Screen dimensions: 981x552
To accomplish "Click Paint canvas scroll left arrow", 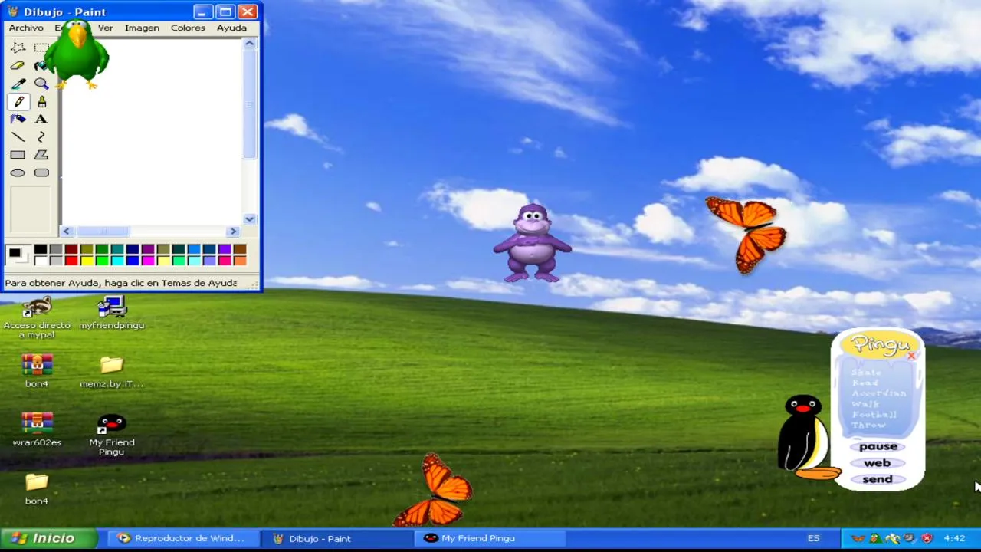I will point(66,231).
